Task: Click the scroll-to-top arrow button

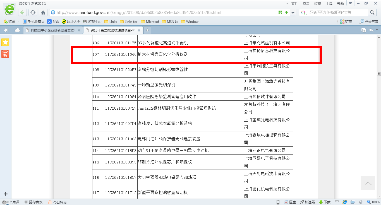Action: point(368,183)
